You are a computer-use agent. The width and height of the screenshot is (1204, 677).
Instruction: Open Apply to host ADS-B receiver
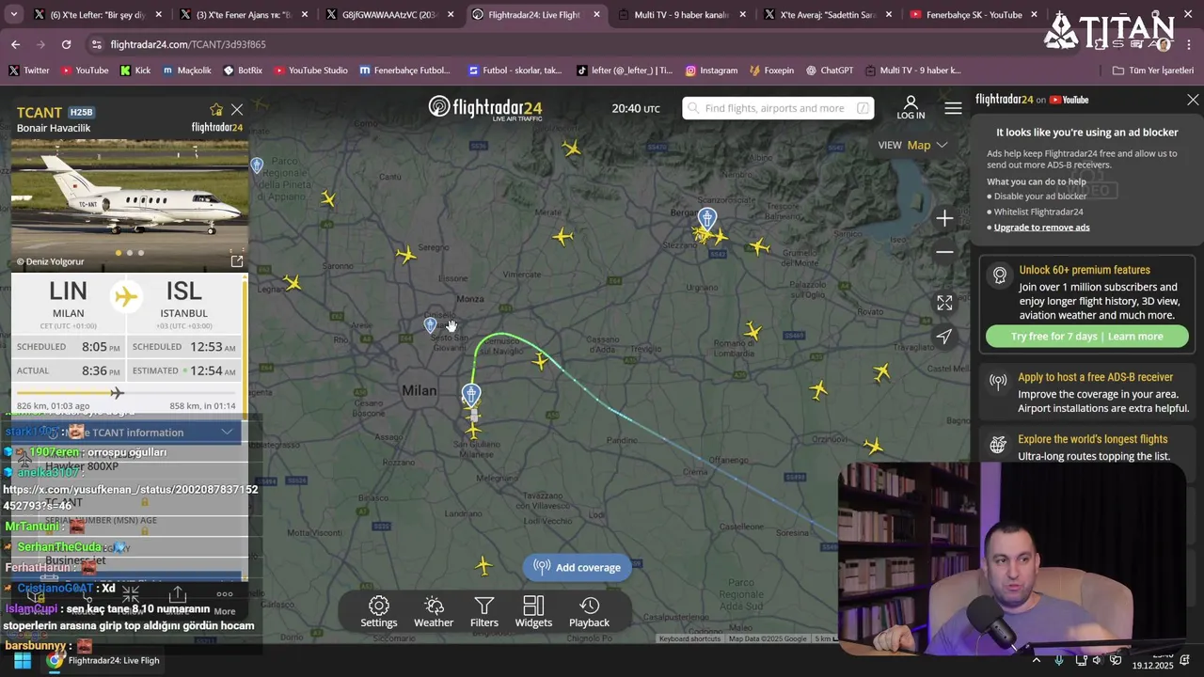[1087, 392]
